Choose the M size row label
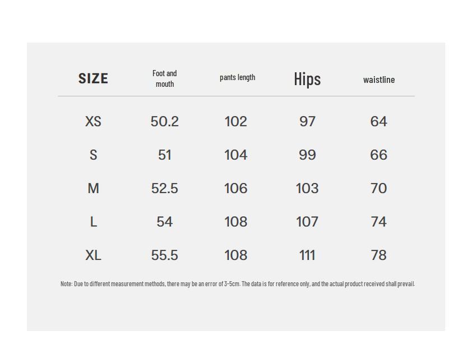 (93, 189)
